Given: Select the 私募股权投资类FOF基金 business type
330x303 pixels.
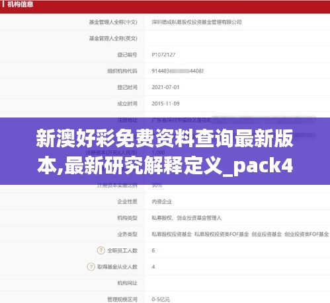Looking at the screenshot, I should point(222,234).
